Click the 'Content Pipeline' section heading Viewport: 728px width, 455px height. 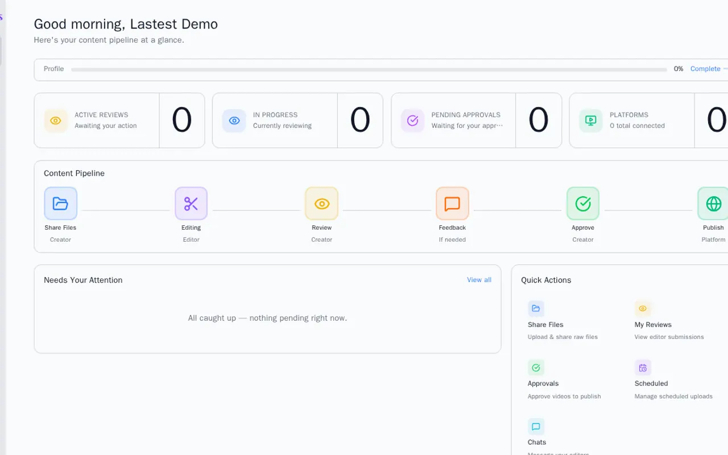(74, 173)
